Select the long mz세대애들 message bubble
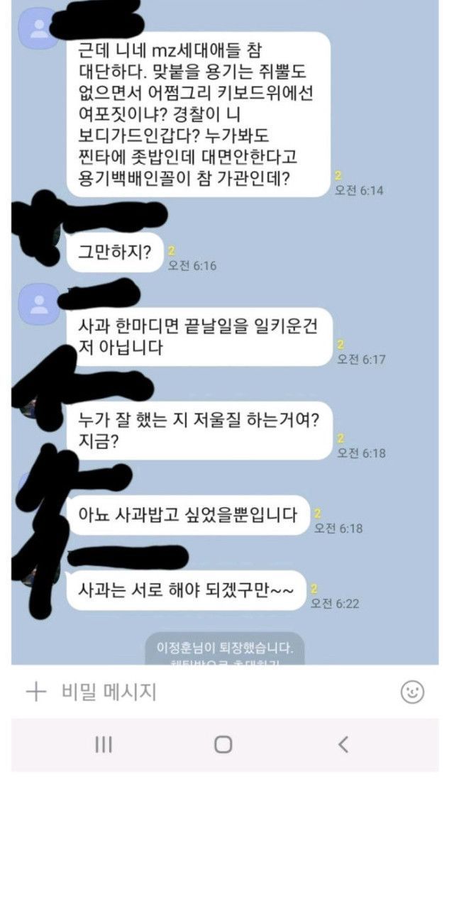Screen dimensions: 454x908 pyautogui.click(x=199, y=114)
